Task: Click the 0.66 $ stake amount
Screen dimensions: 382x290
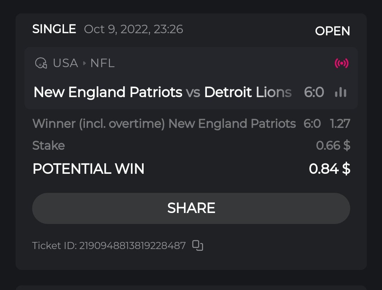Action: pos(333,146)
